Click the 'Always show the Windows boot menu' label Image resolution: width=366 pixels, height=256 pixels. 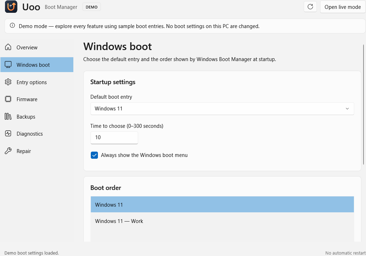click(144, 155)
